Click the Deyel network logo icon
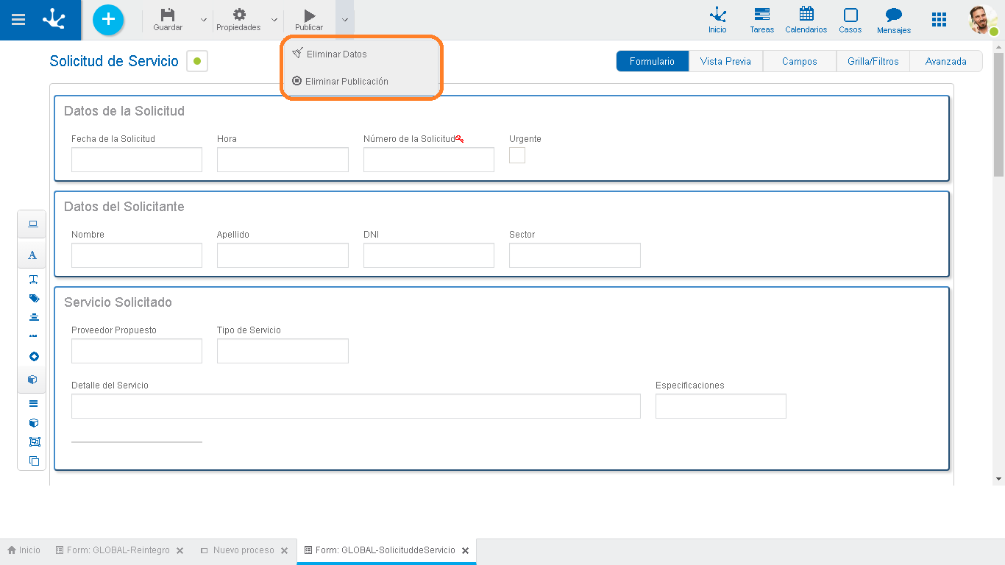This screenshot has width=1005, height=565. pos(54,19)
